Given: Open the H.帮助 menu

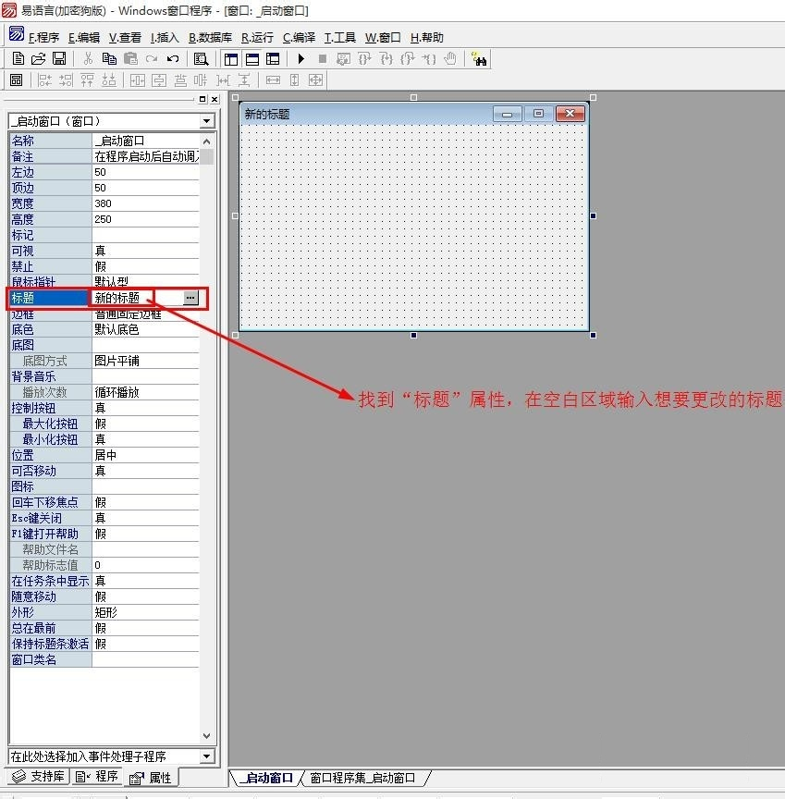Looking at the screenshot, I should tap(427, 38).
